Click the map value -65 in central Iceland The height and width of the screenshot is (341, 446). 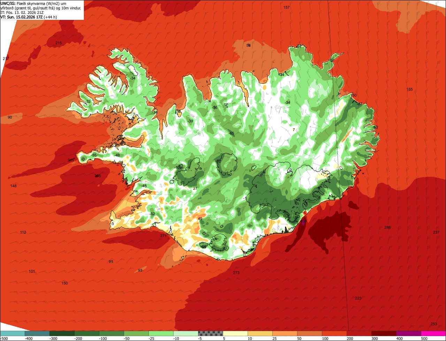coord(231,133)
